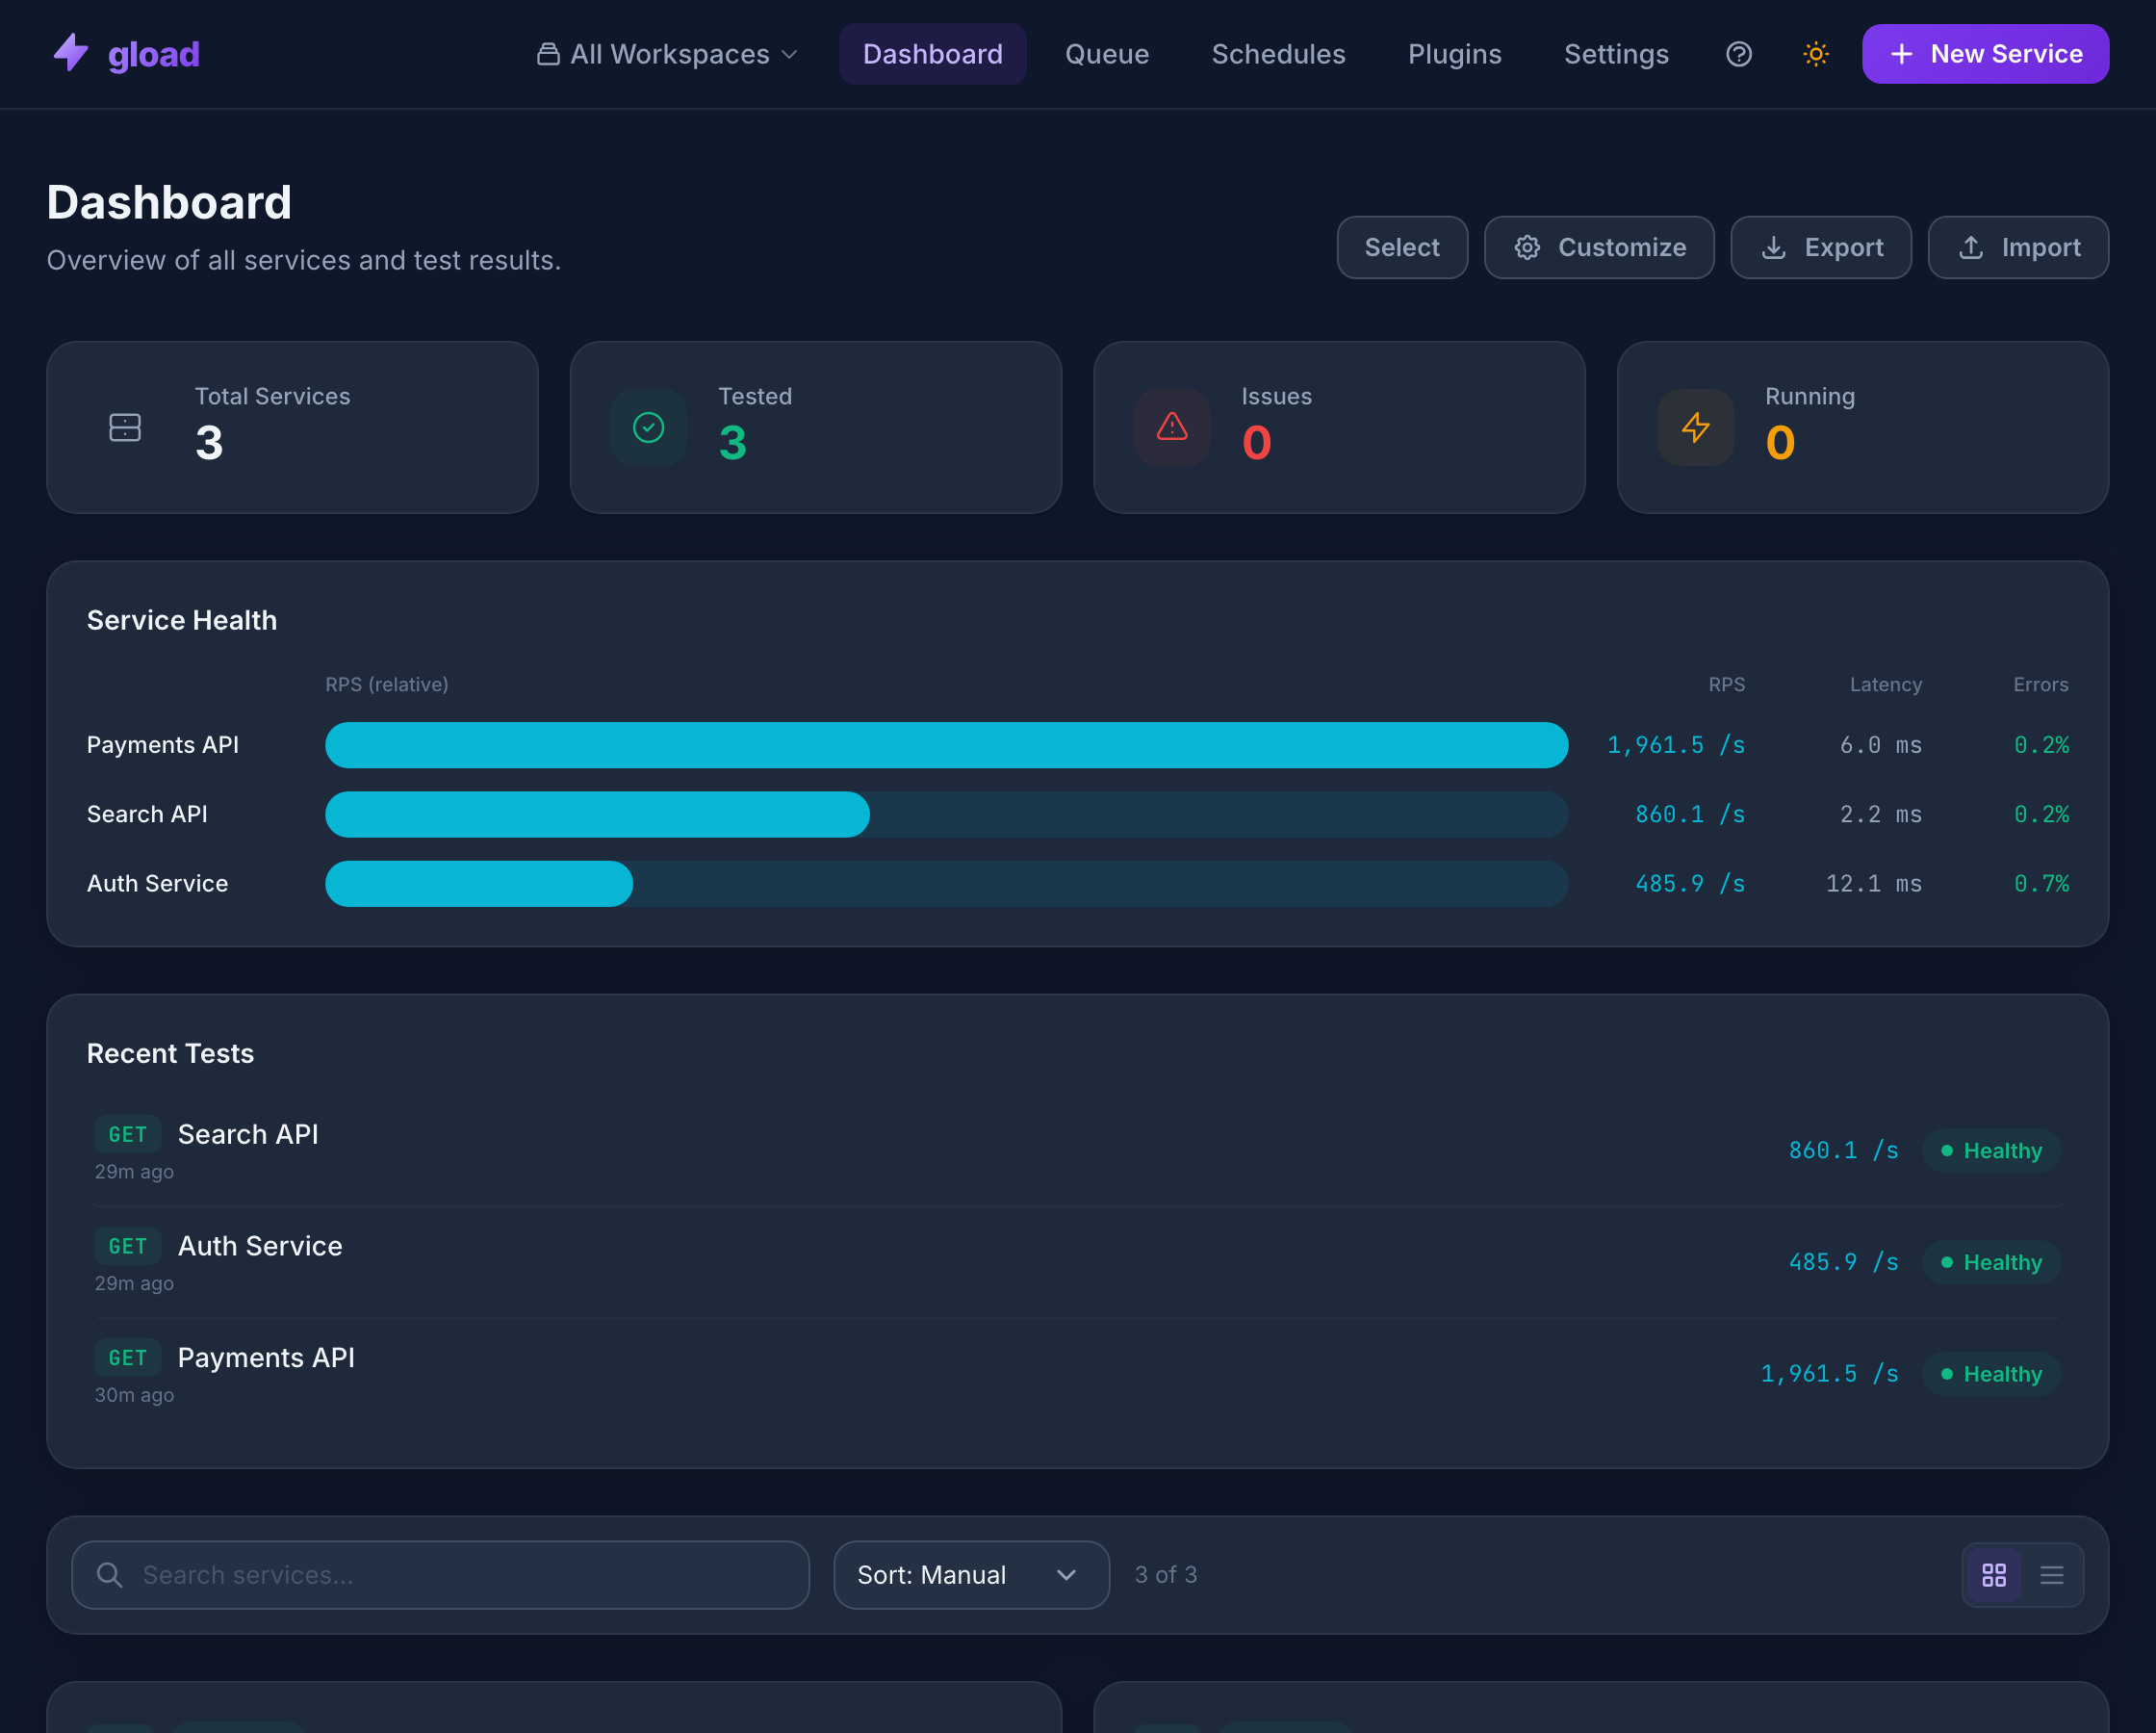Click the Select button

pyautogui.click(x=1402, y=247)
